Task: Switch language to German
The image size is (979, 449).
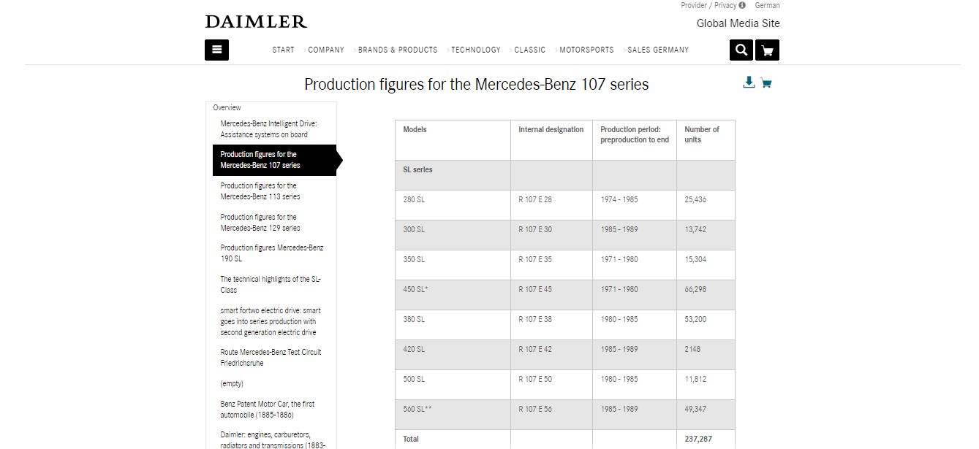Action: point(767,5)
